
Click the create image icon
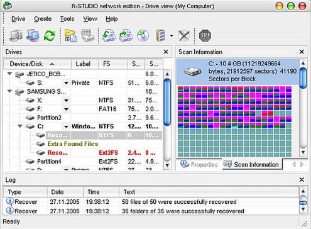[x=126, y=35]
